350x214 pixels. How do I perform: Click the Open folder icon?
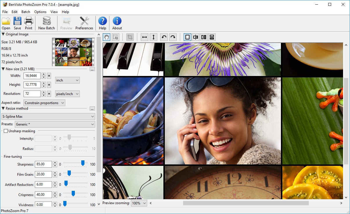[6, 21]
